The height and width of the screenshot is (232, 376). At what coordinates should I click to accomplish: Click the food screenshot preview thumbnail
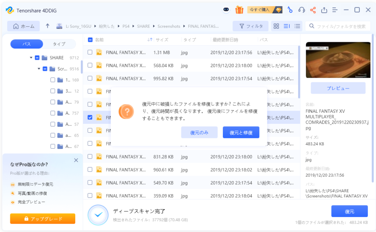pyautogui.click(x=338, y=60)
